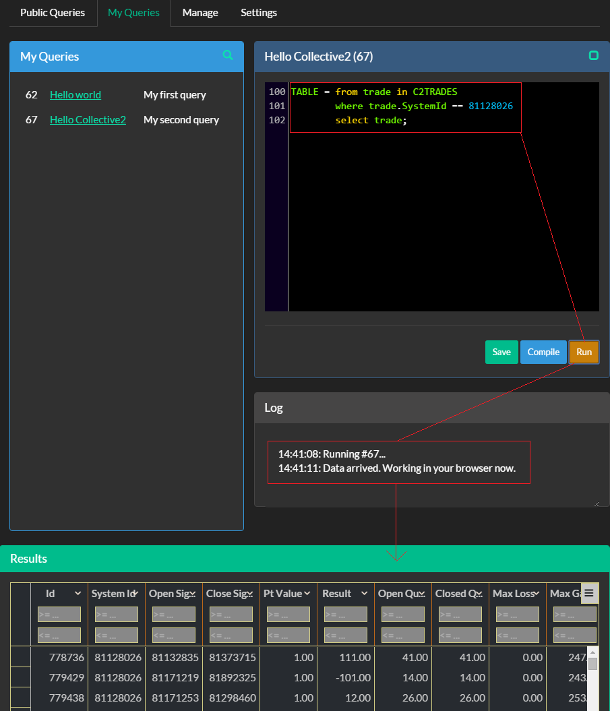610x711 pixels.
Task: Click the Open Qu cell 26.00
Action: tap(403, 698)
